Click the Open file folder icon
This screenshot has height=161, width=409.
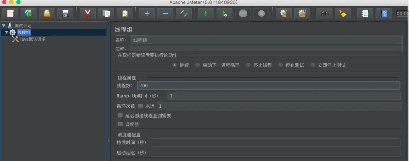point(47,13)
